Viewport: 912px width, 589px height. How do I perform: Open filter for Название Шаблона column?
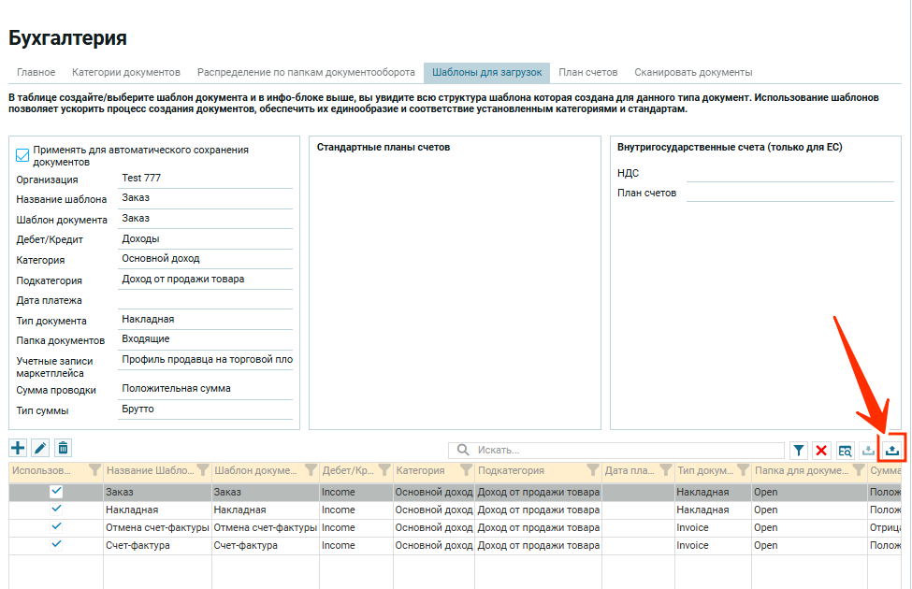tap(203, 470)
